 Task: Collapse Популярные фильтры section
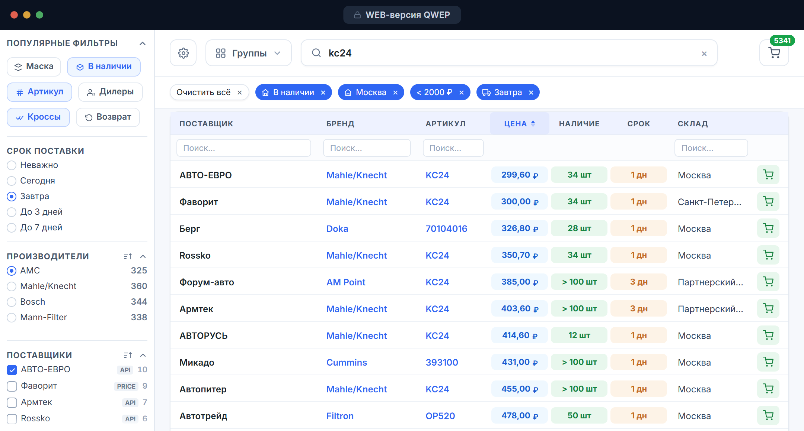[x=143, y=43]
